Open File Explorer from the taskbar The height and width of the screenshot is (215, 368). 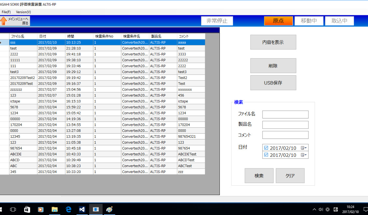point(54,209)
